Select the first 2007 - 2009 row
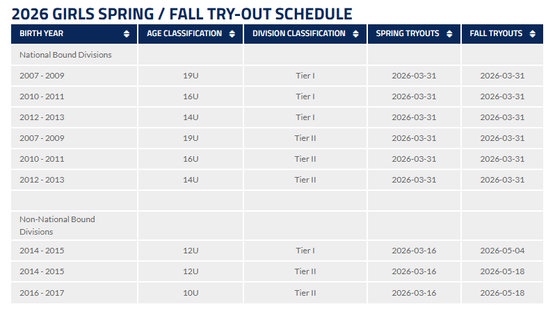This screenshot has height=320, width=555. 42,76
